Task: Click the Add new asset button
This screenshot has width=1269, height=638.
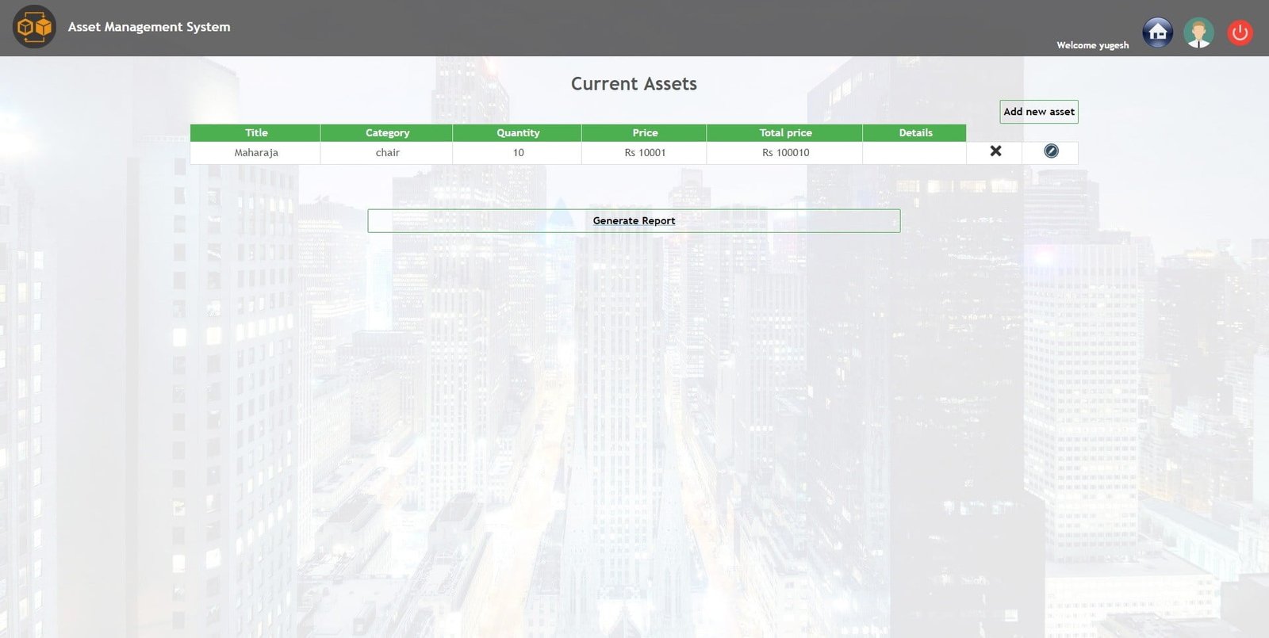Action: tap(1038, 112)
